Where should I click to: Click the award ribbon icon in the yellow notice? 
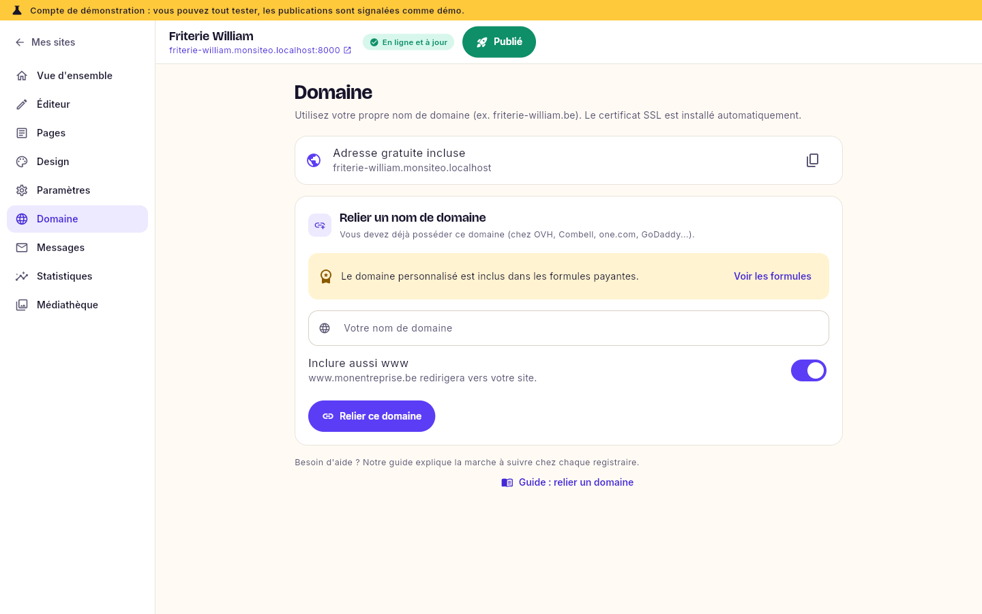pos(326,276)
